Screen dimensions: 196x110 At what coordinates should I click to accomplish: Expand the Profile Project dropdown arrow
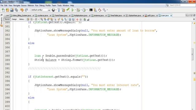tap(87, 10)
